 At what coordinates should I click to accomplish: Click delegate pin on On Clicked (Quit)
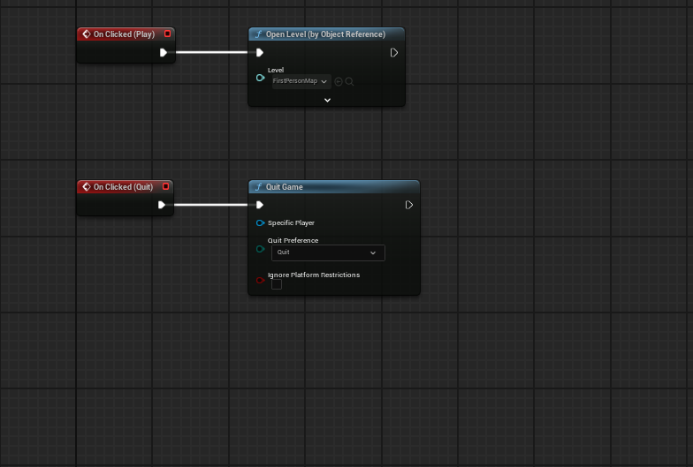[x=166, y=186]
